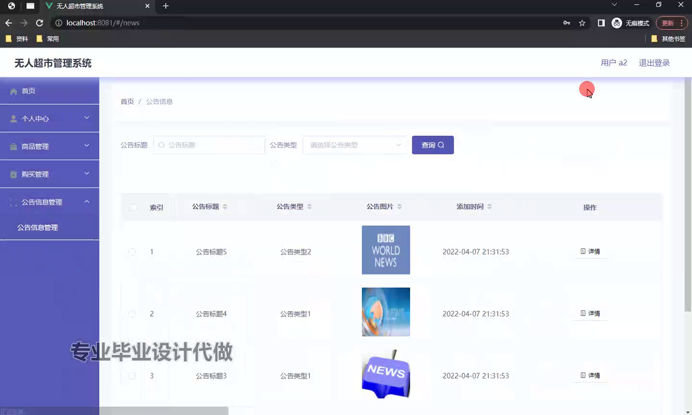Click the vertical page scrollbar
This screenshot has width=692, height=415.
688,195
